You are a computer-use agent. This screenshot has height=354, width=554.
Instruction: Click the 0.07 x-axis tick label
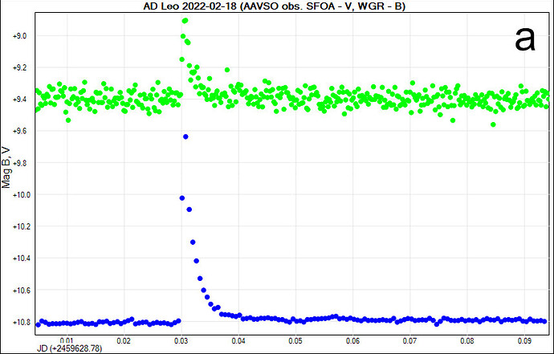point(409,340)
